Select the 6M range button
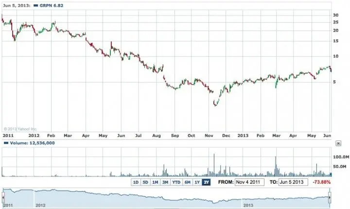This screenshot has width=350, height=209. (x=188, y=182)
